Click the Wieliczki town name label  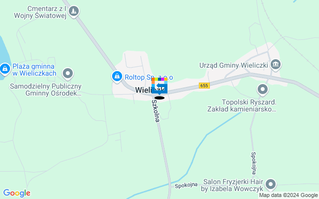[150, 90]
